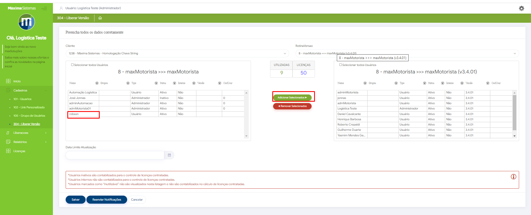Image resolution: width=531 pixels, height=215 pixels.
Task: Open the RotinaVersao dropdown
Action: 407,53
